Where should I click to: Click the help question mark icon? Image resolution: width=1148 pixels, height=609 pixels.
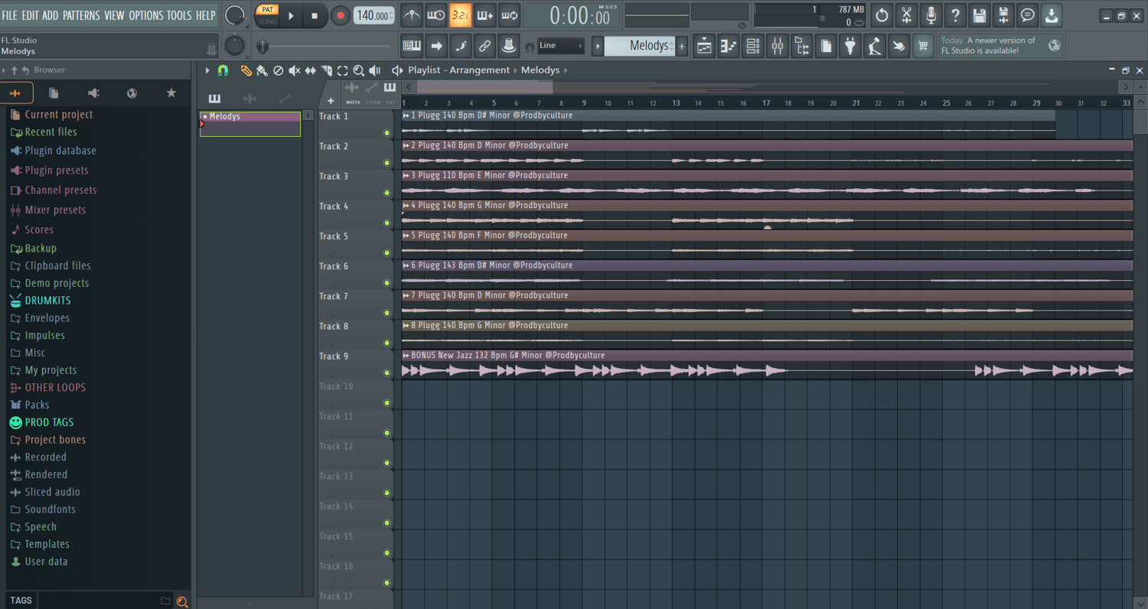[x=955, y=15]
